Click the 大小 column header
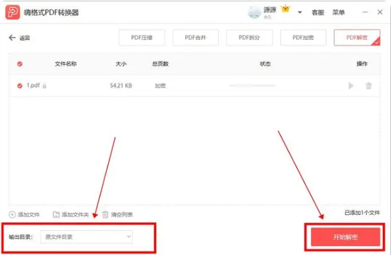 121,64
